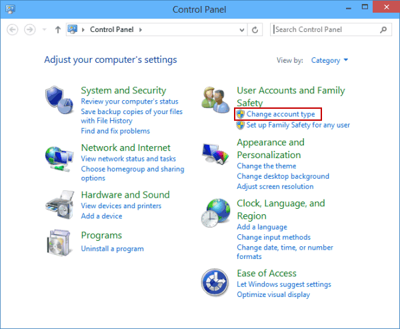Click the Programs disc box icon
400x329 pixels.
59,243
